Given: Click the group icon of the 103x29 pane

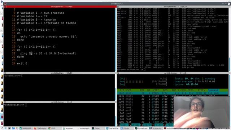Looking at the screenshot, I should (x=118, y=6).
